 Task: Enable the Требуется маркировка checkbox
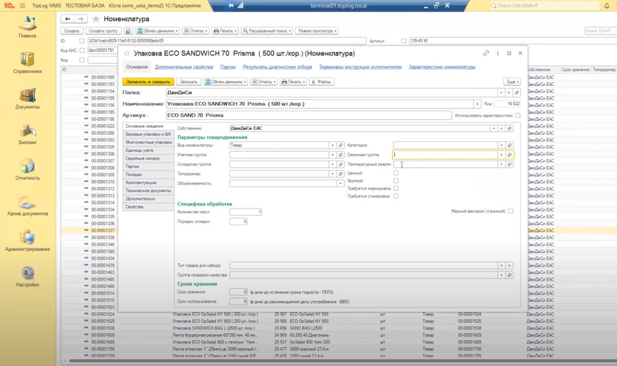point(396,188)
